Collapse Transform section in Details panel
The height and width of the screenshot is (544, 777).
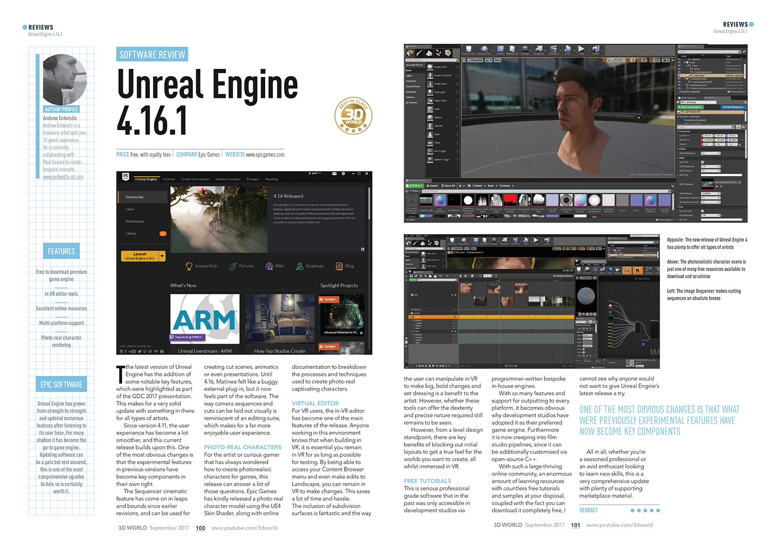click(678, 132)
